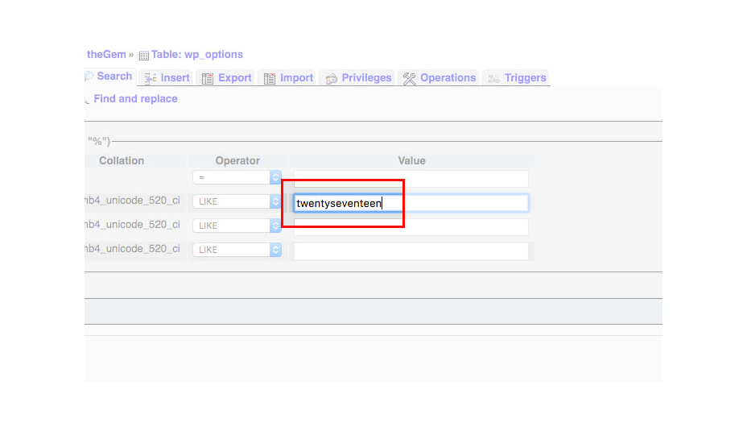Open the LIKE operator dropdown in the last row

click(x=237, y=250)
